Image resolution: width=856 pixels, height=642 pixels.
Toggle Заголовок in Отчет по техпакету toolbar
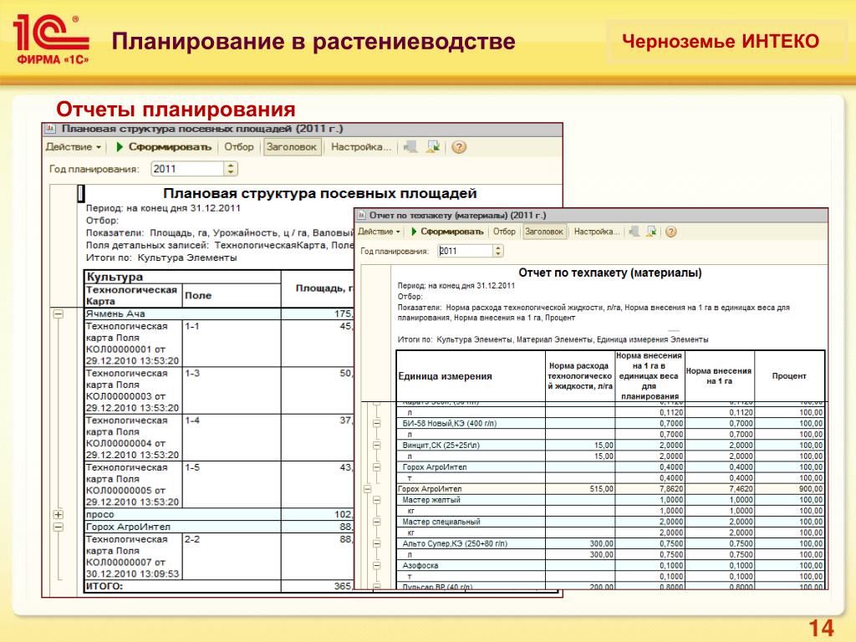click(x=543, y=232)
